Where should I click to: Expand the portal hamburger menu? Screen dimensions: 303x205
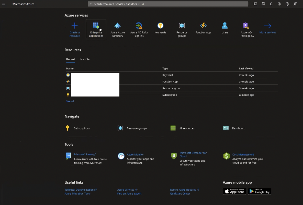coord(4,4)
